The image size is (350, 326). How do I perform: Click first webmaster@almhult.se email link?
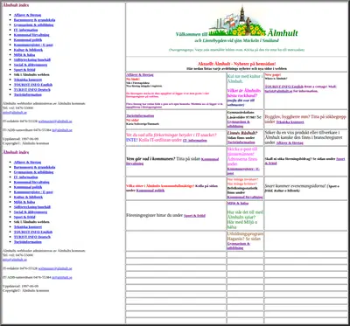tap(55, 121)
